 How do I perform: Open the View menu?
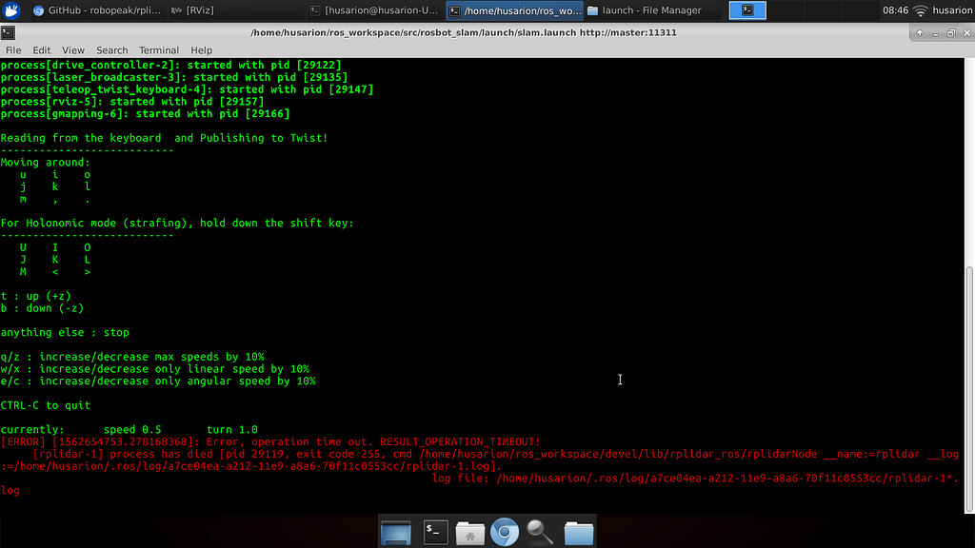(x=73, y=50)
